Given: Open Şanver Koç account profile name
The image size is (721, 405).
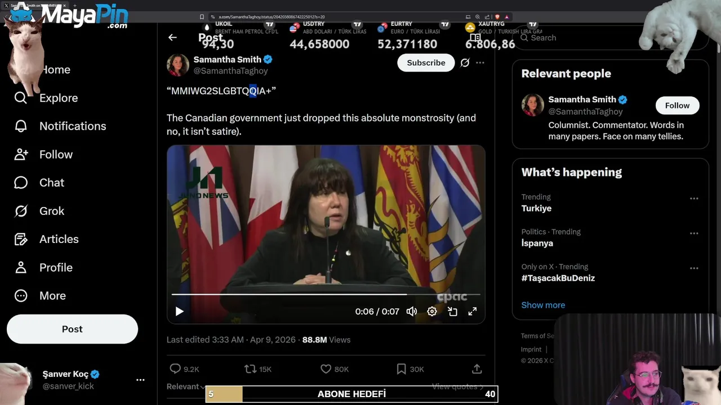Looking at the screenshot, I should click(65, 374).
